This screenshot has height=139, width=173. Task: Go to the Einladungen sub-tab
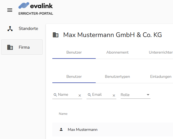(x=161, y=77)
